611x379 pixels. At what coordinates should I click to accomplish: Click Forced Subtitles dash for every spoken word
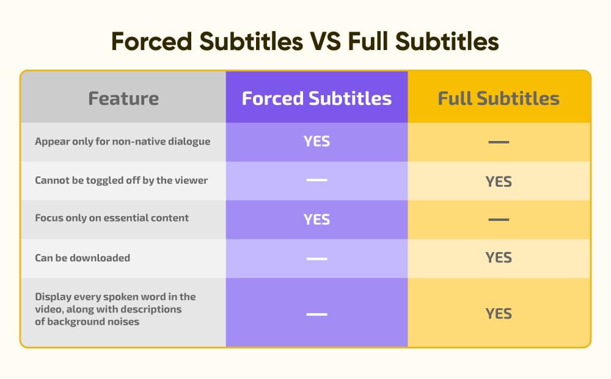point(316,314)
